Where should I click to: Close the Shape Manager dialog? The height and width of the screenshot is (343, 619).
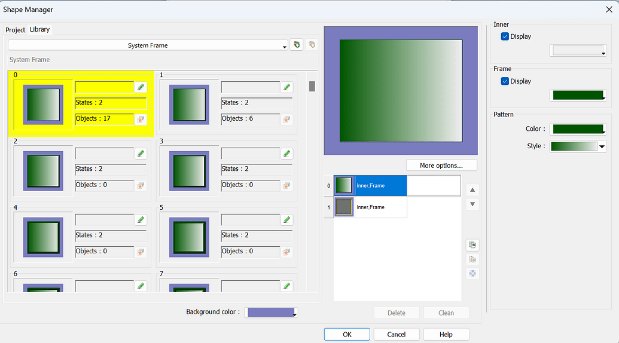tap(609, 10)
